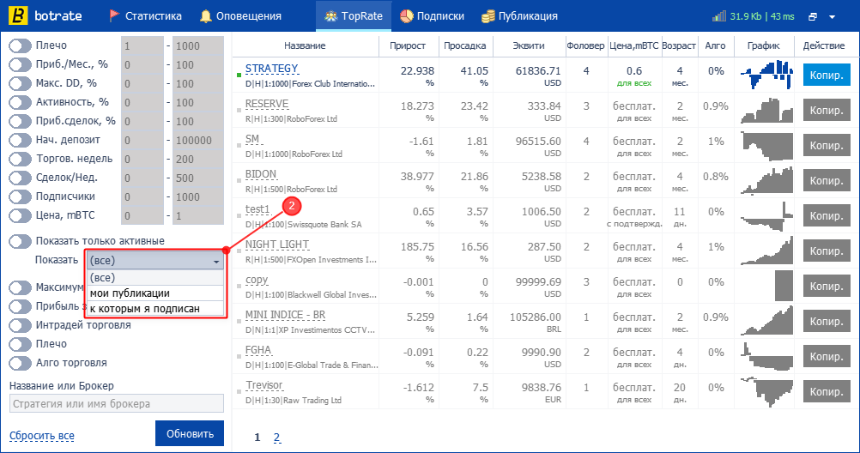Click the window restore icon in header
The image size is (860, 453).
point(813,17)
